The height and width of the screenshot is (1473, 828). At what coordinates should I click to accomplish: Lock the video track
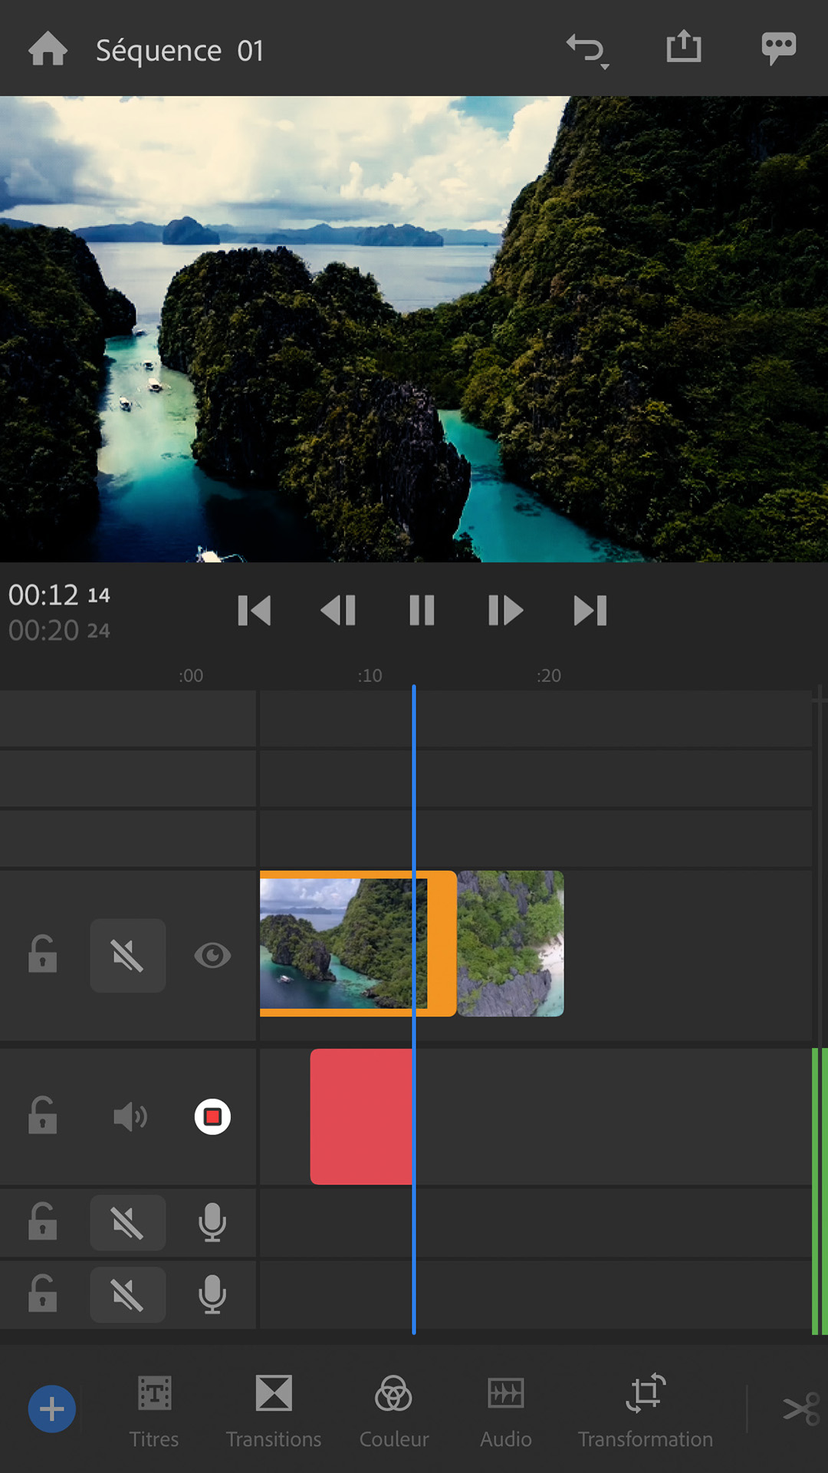point(43,956)
